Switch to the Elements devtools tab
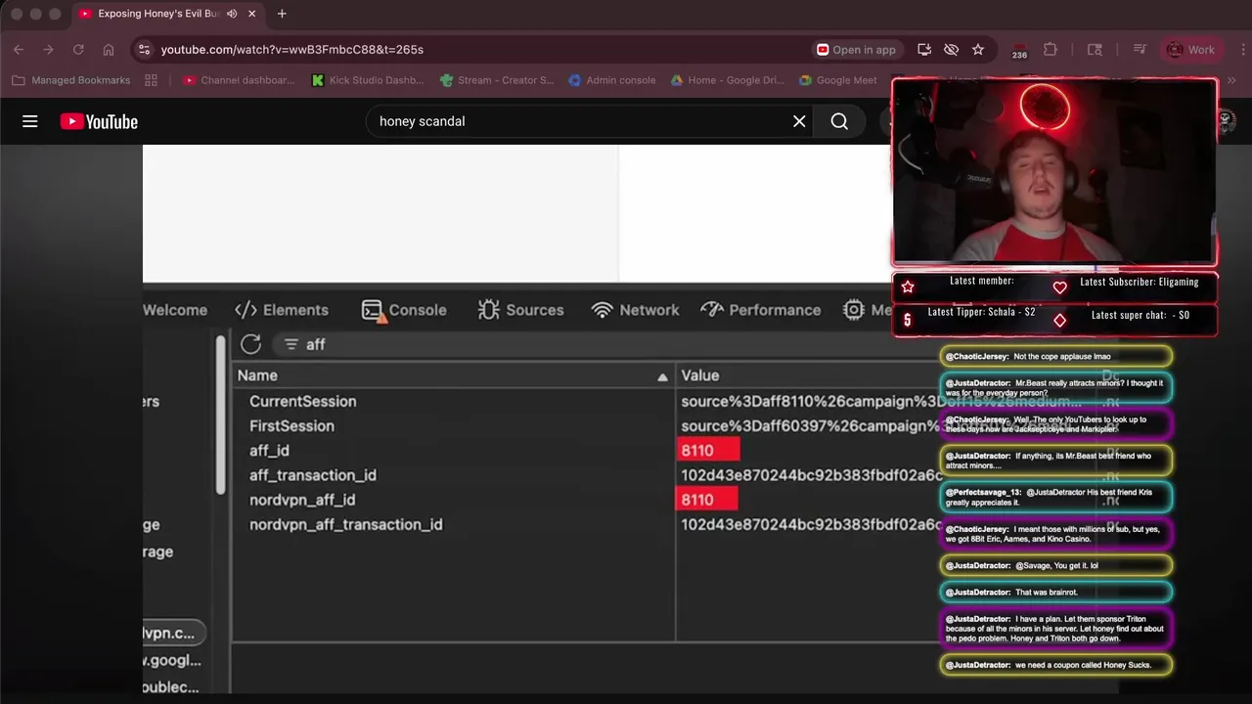 coord(282,310)
